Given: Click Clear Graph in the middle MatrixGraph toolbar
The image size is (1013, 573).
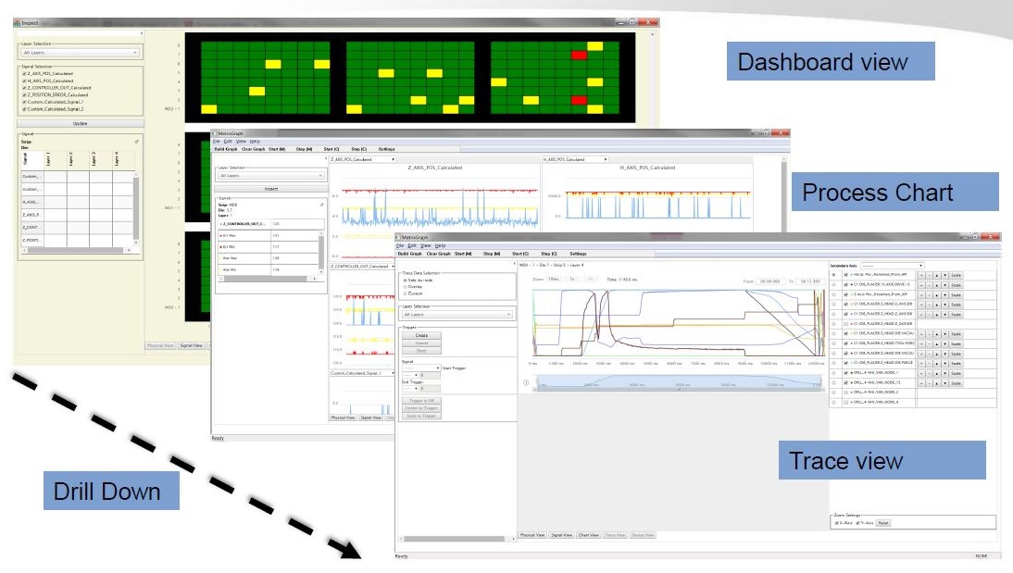Looking at the screenshot, I should (254, 149).
